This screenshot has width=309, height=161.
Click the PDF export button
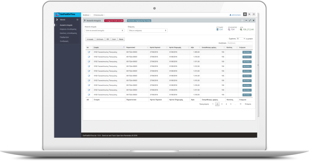coord(108,39)
